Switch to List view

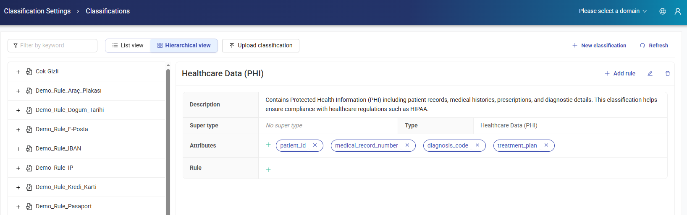pyautogui.click(x=128, y=46)
